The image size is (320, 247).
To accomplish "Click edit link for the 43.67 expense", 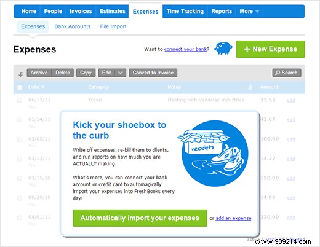I will (x=291, y=120).
